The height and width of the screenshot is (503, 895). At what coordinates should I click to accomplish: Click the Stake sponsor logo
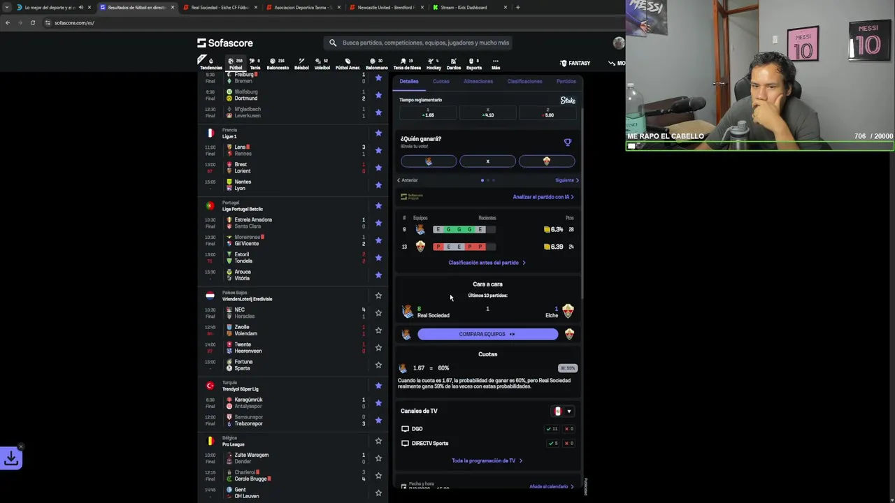coord(568,101)
